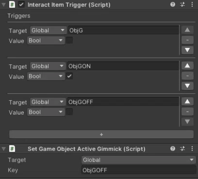Viewport: 198px width, 179px height.
Task: Check the Bool value for ObjGOFF trigger
Action: click(x=69, y=112)
